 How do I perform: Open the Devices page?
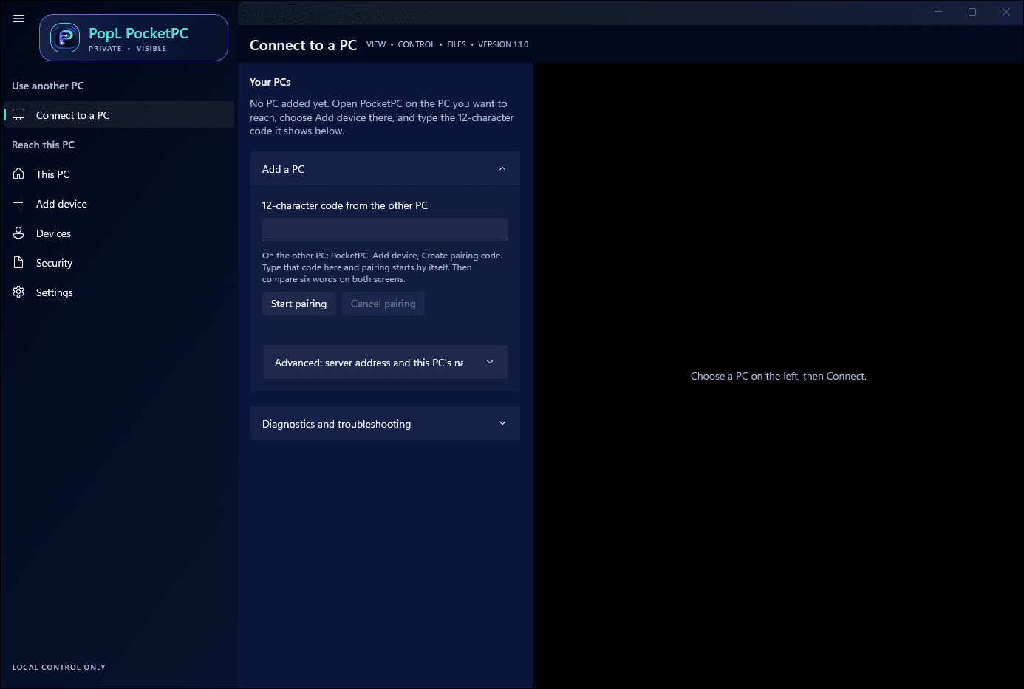coord(119,233)
